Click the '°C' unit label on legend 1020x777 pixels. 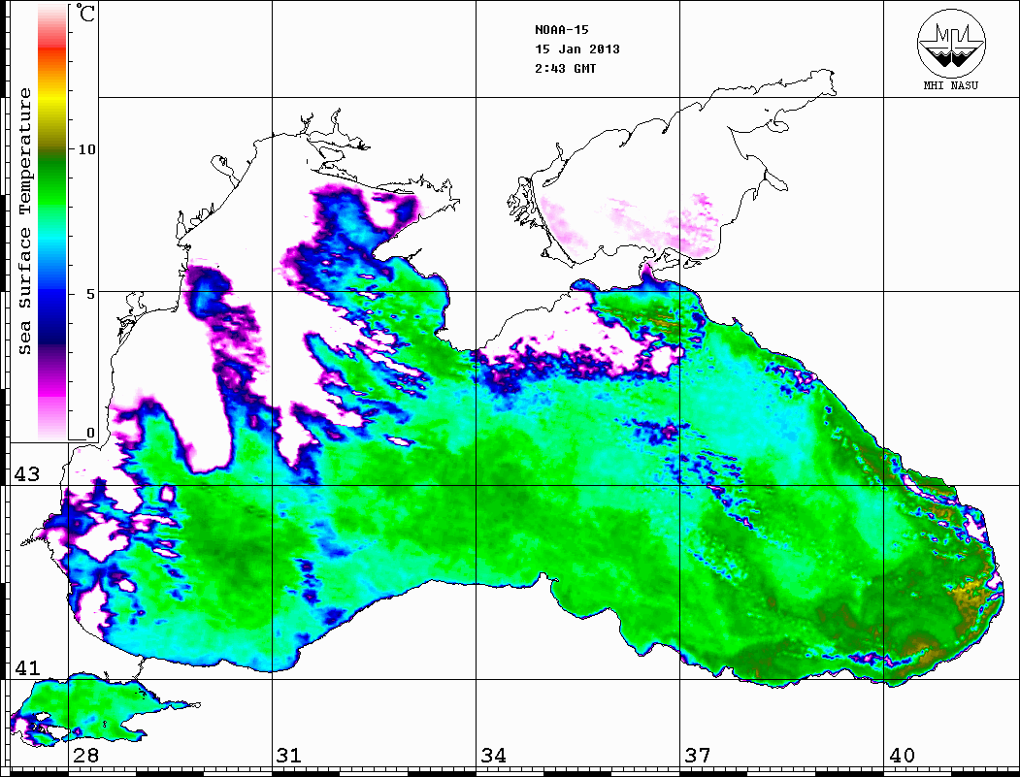click(x=84, y=13)
